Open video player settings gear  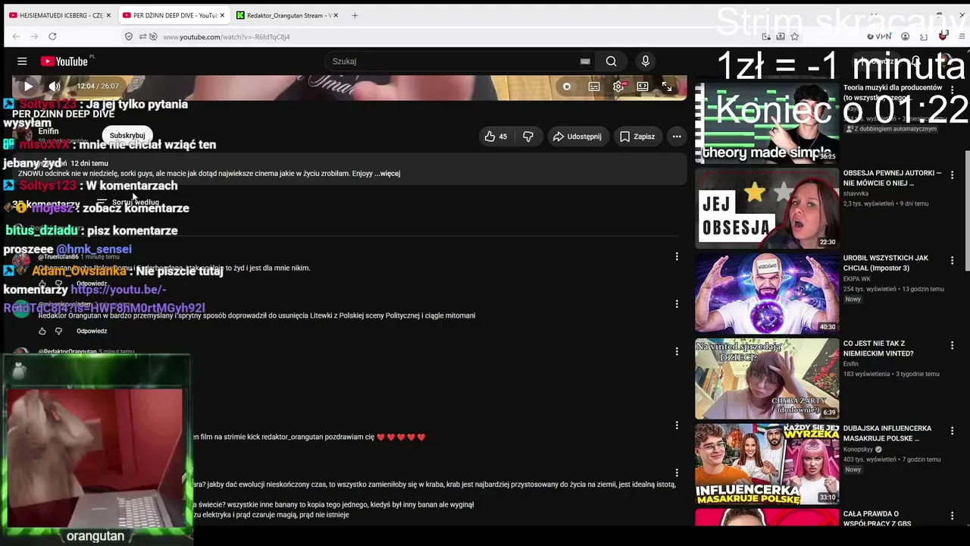618,86
